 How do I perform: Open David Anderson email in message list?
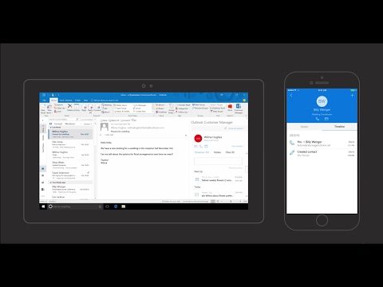click(x=70, y=175)
